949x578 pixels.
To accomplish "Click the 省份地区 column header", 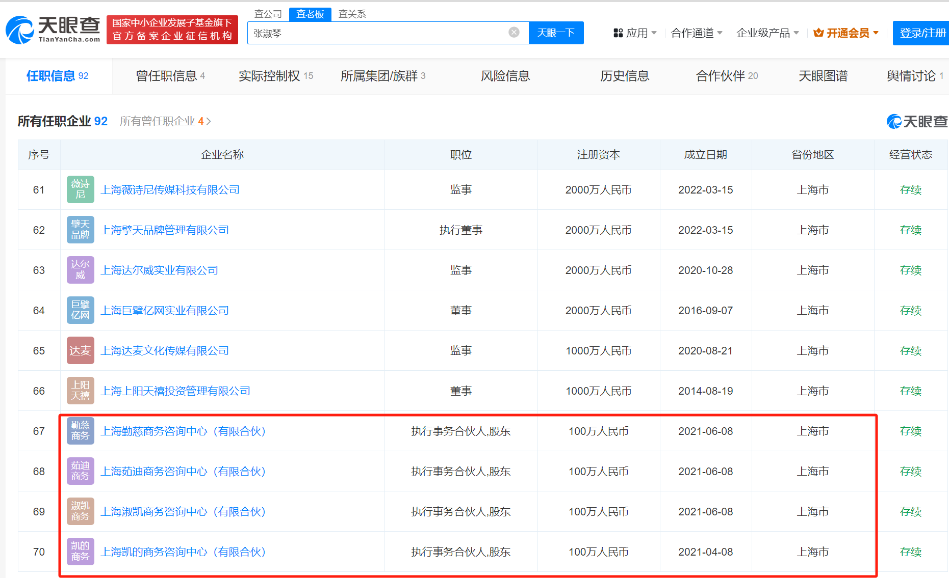I will tap(812, 154).
